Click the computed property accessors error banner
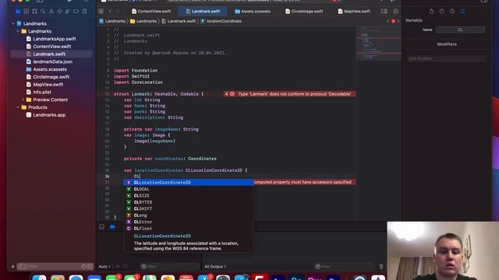This screenshot has width=499, height=280. pyautogui.click(x=305, y=182)
